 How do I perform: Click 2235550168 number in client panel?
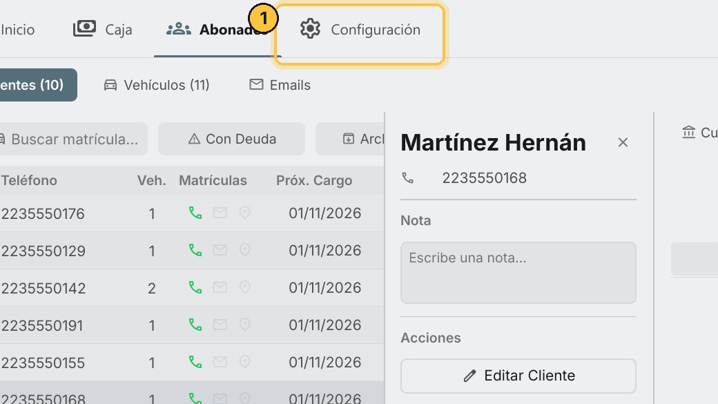click(484, 177)
